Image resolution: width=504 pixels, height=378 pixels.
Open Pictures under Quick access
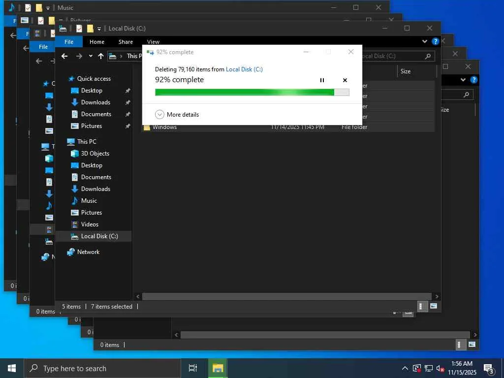coord(91,126)
